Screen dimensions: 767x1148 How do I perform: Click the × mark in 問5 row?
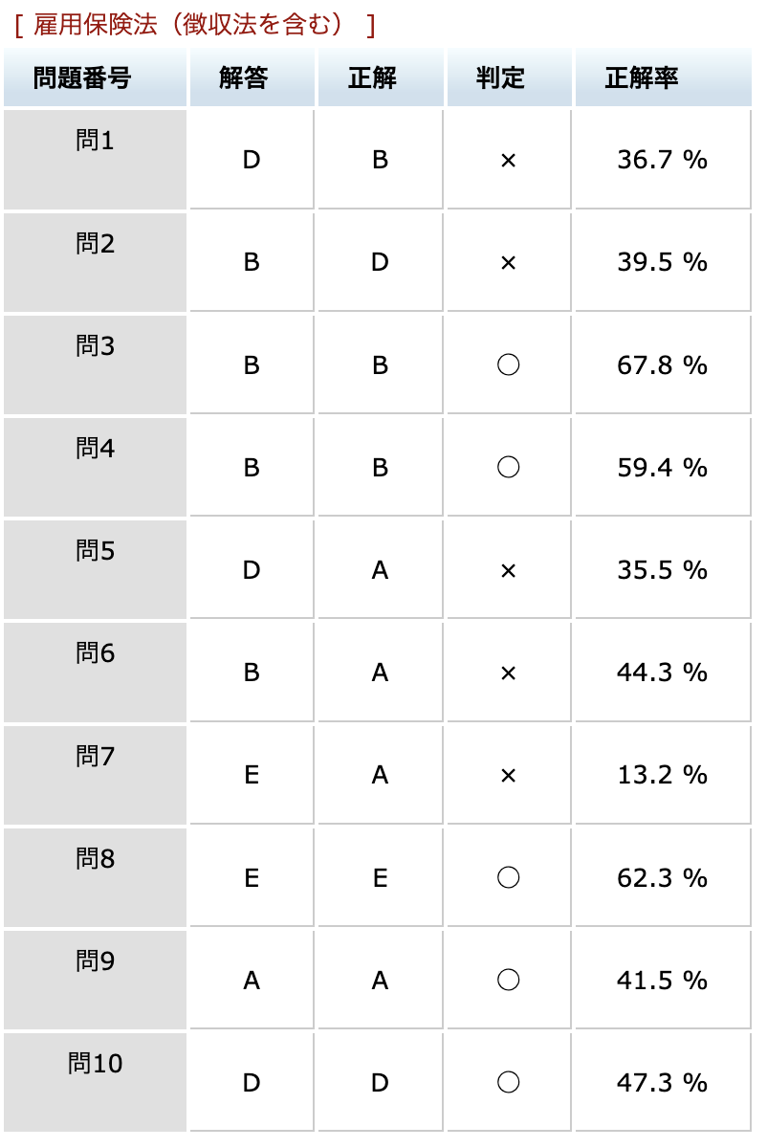(x=509, y=571)
